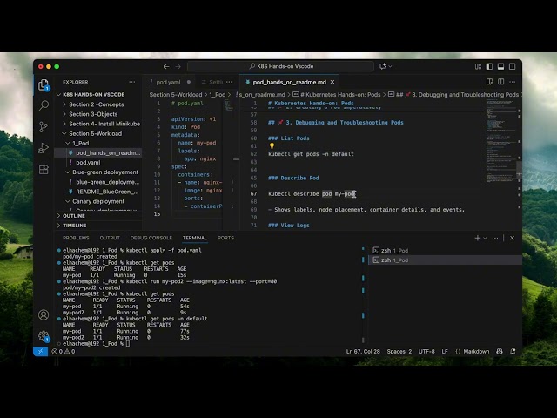Open Accounts menu in activity bar
557x418 pixels.
(44, 314)
